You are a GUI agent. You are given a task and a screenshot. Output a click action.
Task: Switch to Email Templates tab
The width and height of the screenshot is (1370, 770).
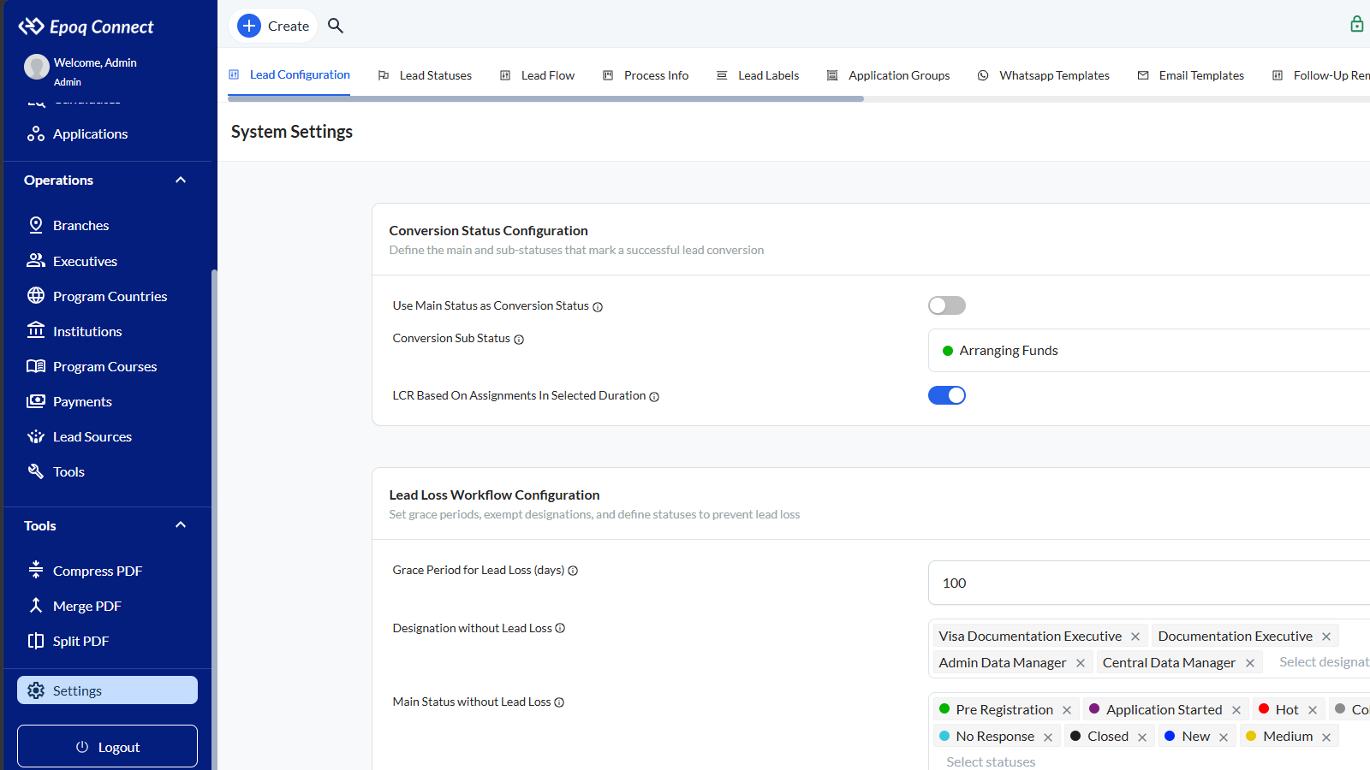(1190, 75)
